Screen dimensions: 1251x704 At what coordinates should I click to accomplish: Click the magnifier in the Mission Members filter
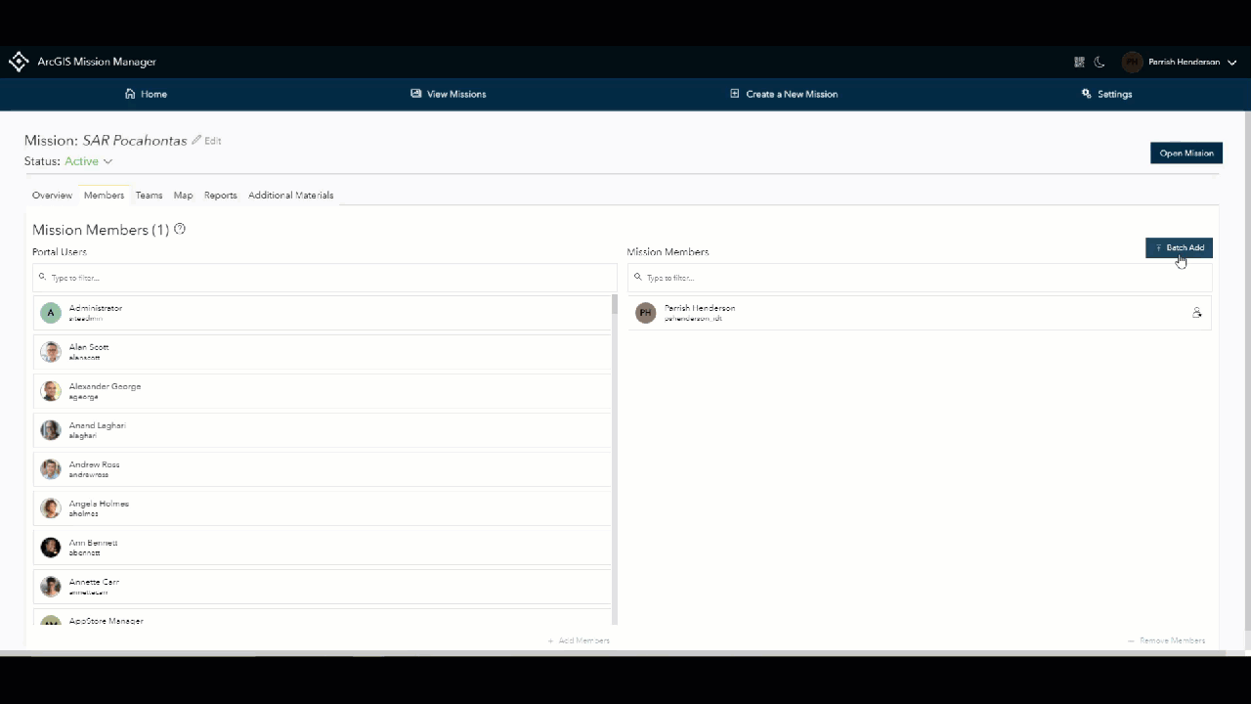pos(637,277)
